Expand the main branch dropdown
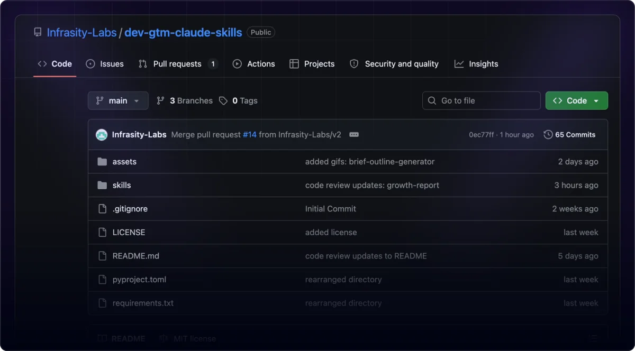The height and width of the screenshot is (351, 635). coord(118,100)
